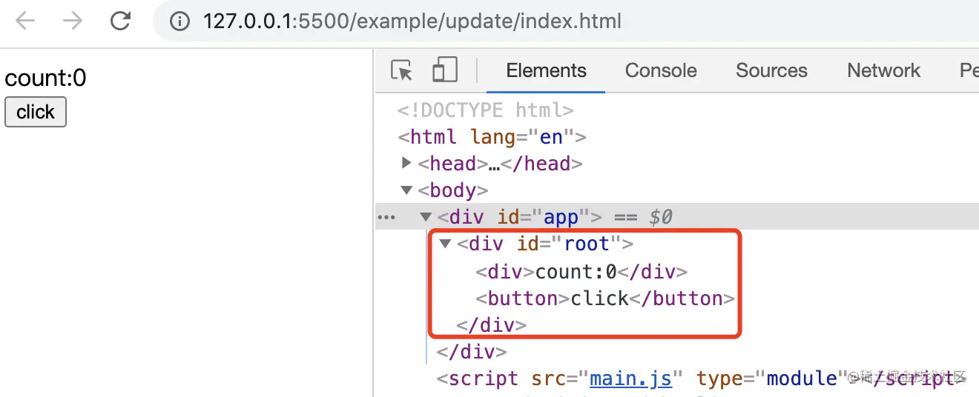This screenshot has width=979, height=397.
Task: Open the Network tab
Action: [x=883, y=71]
